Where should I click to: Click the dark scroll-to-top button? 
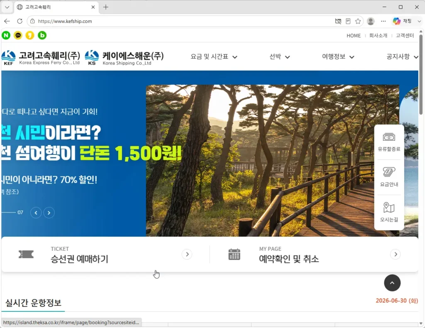392,283
